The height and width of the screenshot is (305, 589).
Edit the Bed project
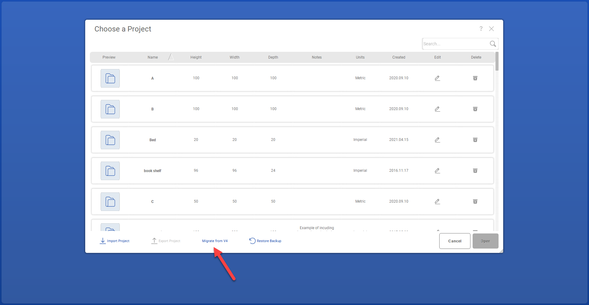tap(437, 140)
